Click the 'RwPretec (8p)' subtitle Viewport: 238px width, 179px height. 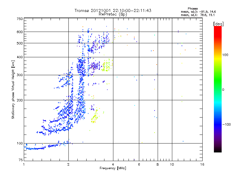tap(113, 14)
